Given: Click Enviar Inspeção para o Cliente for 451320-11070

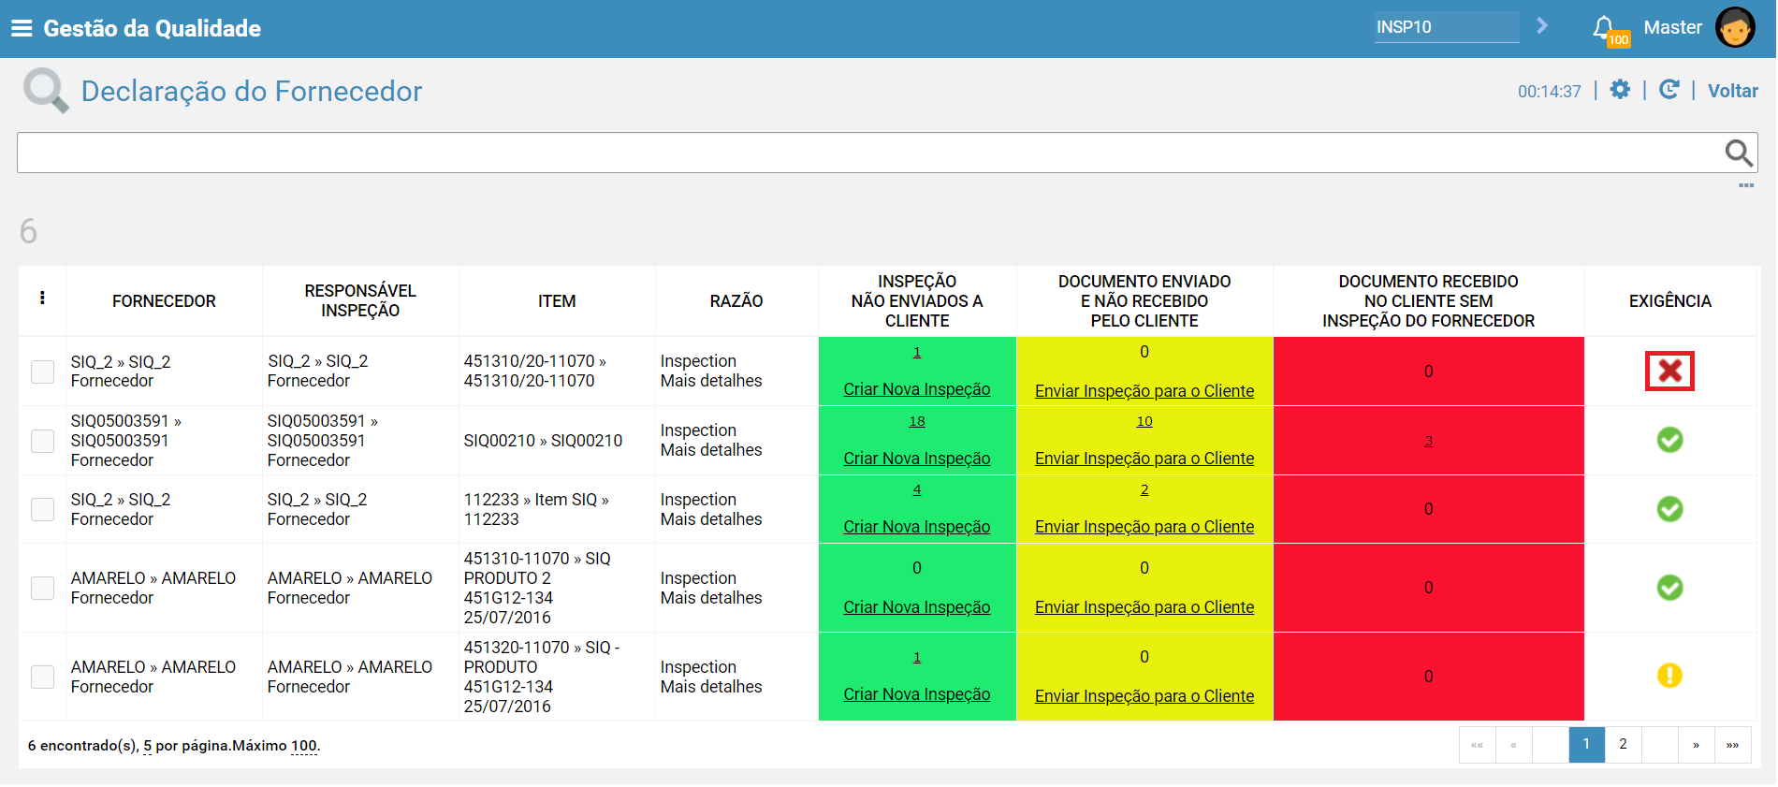Looking at the screenshot, I should pyautogui.click(x=1144, y=696).
